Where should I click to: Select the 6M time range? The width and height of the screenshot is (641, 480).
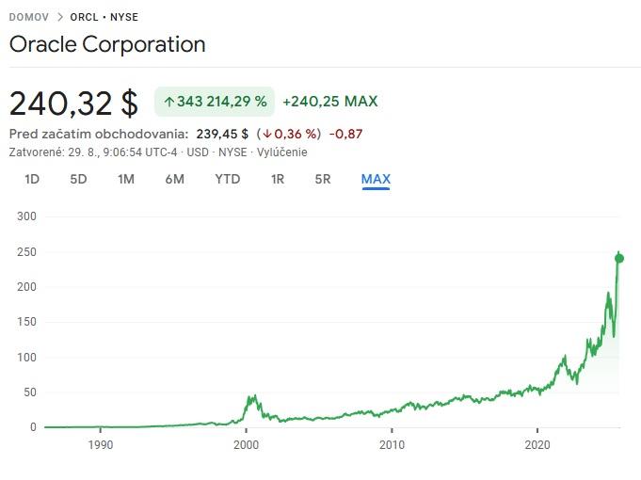(x=174, y=179)
